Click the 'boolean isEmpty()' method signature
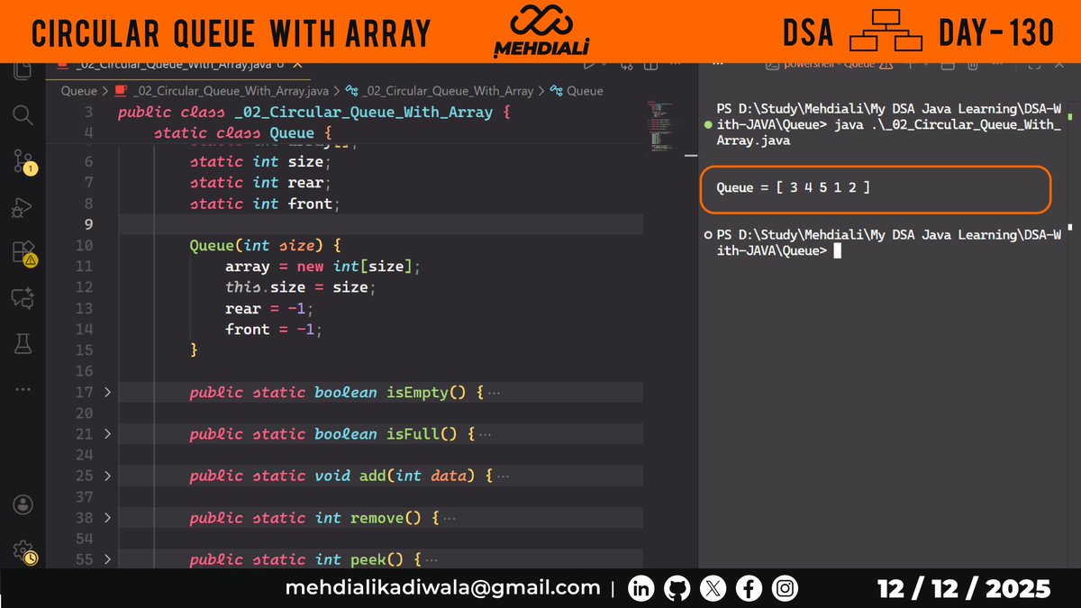The width and height of the screenshot is (1081, 608). [x=391, y=393]
